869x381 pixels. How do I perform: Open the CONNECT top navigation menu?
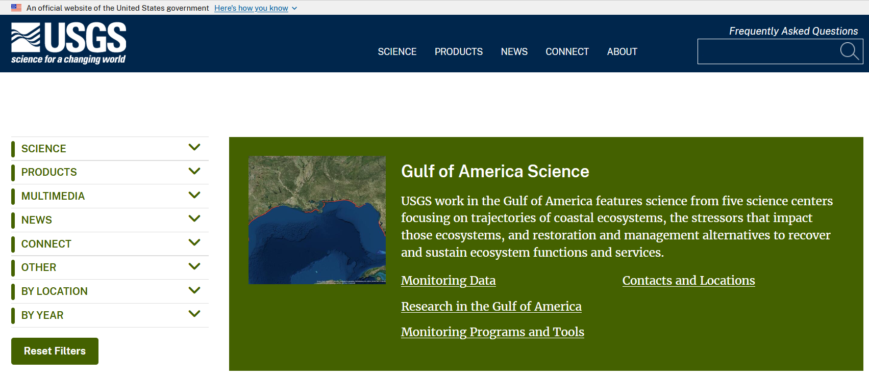click(x=567, y=51)
